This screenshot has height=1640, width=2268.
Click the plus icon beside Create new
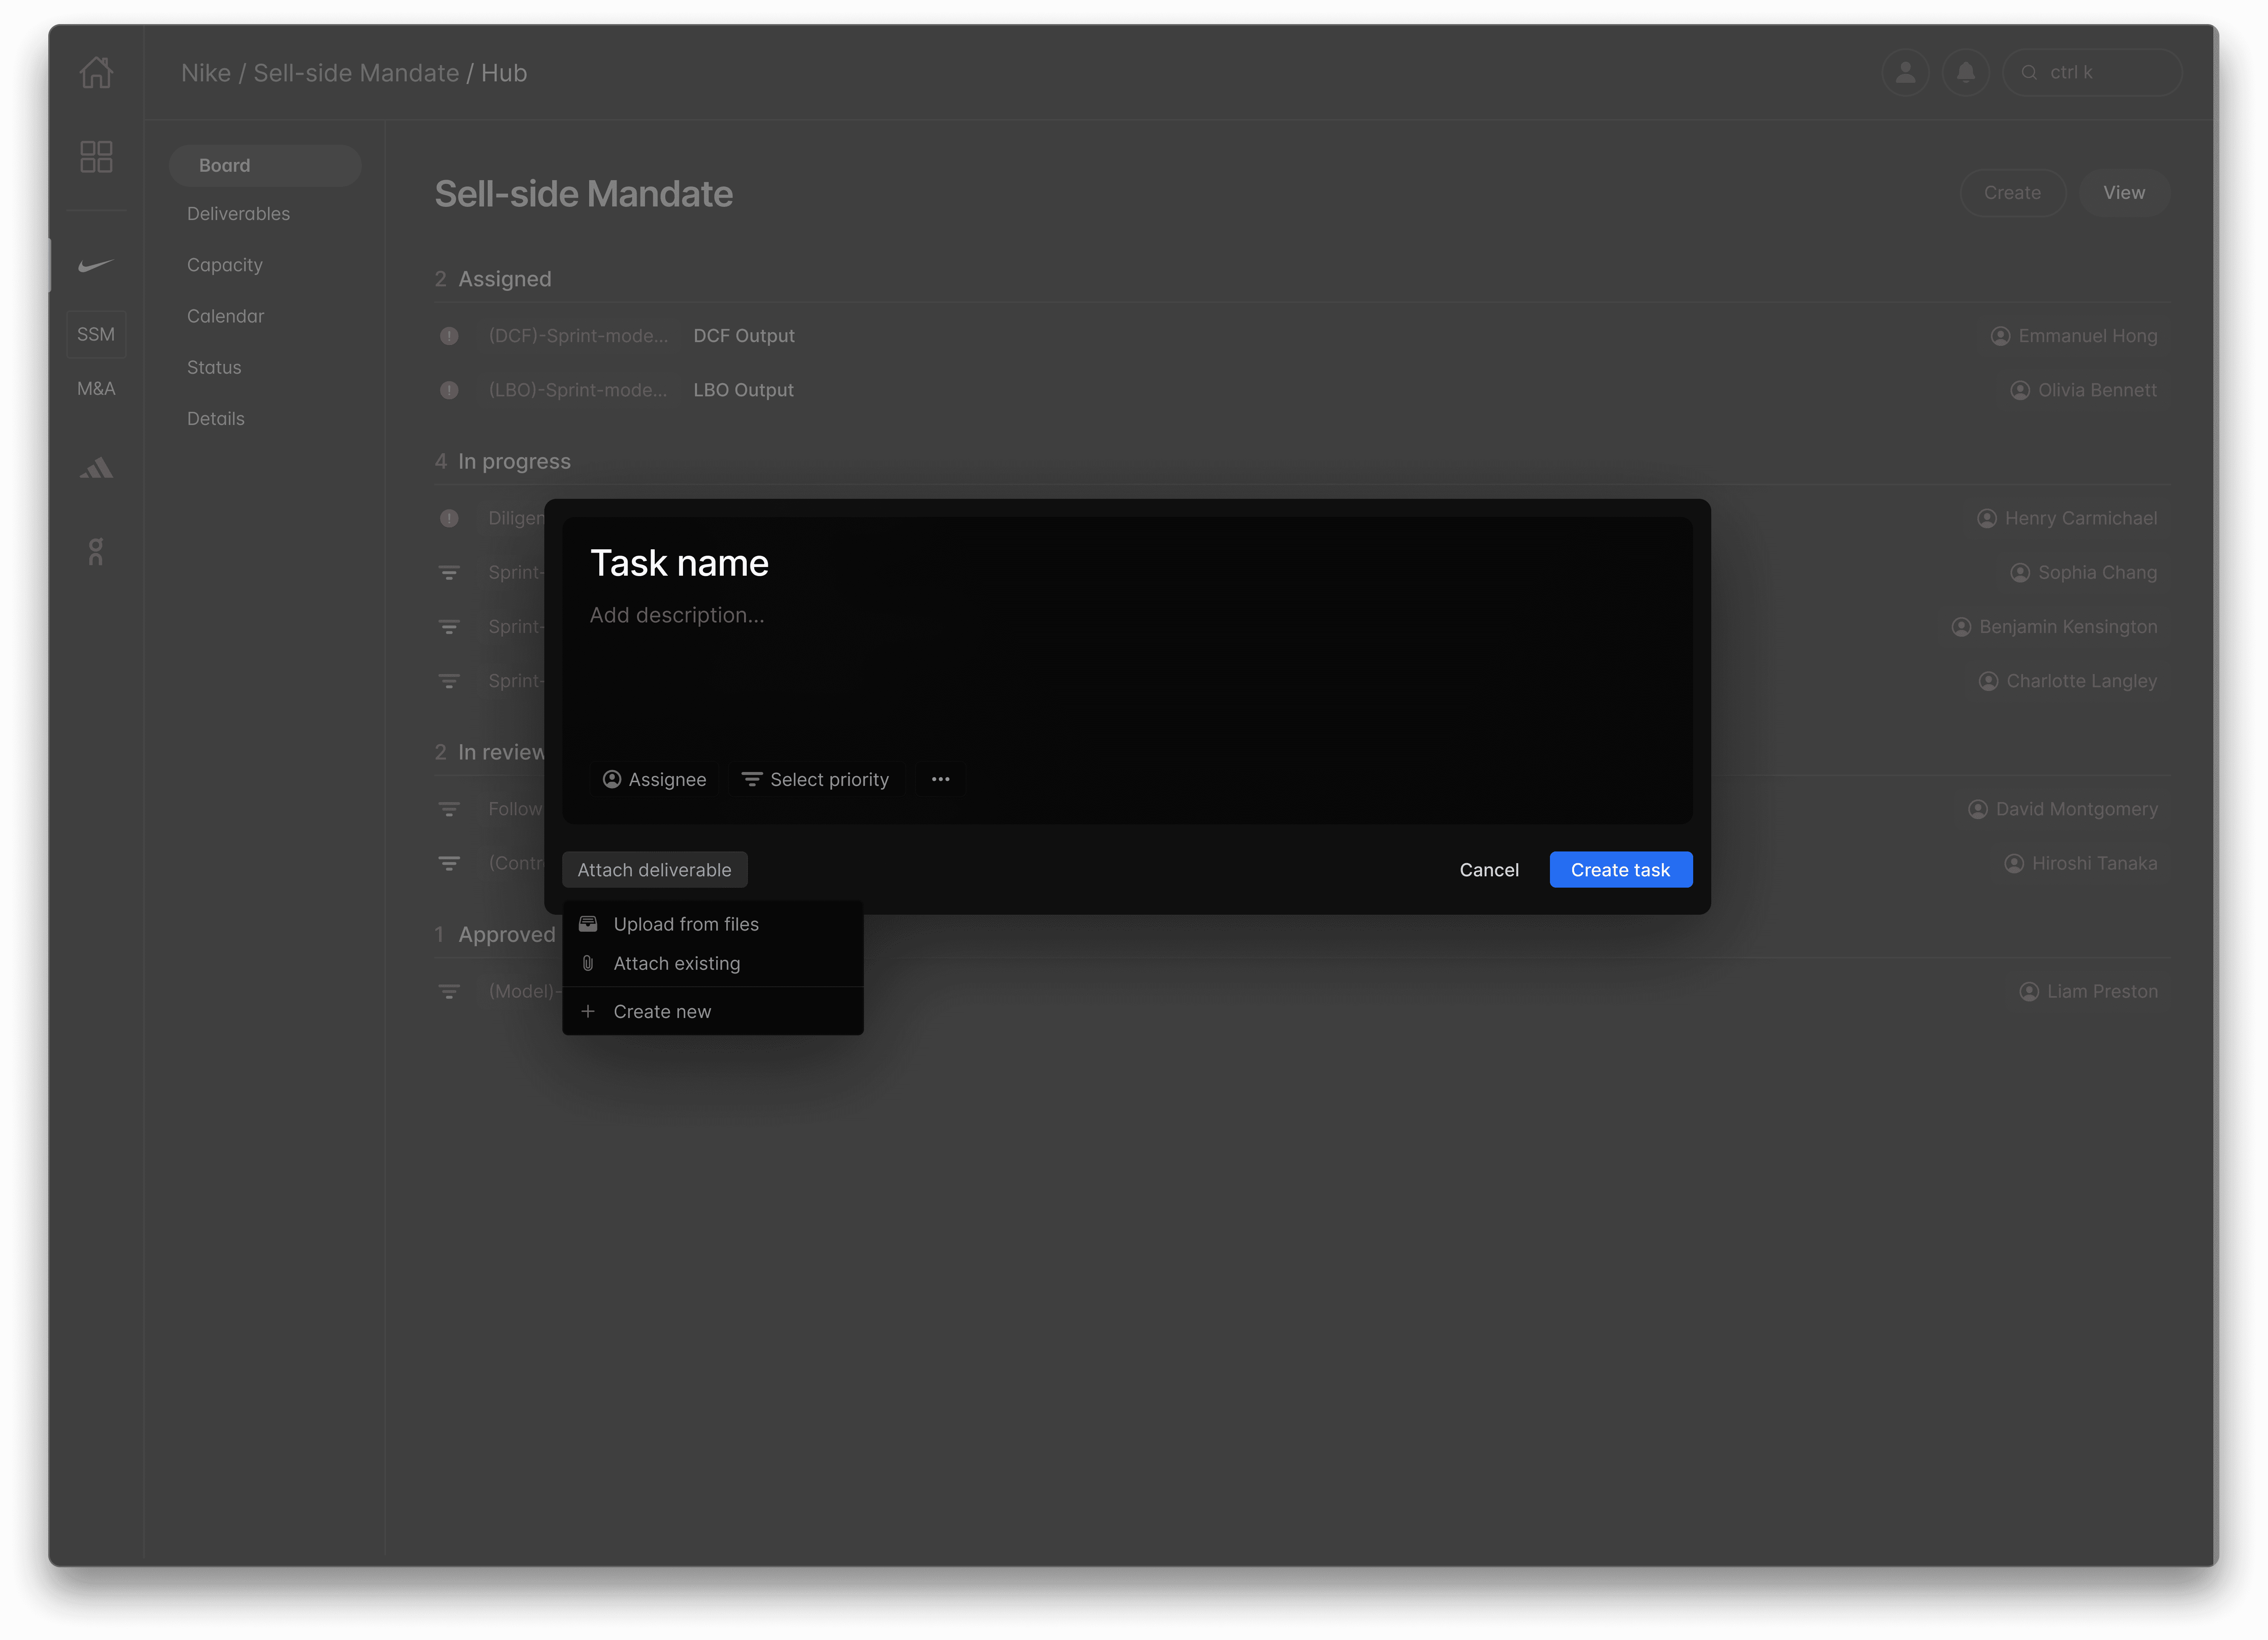(588, 1011)
